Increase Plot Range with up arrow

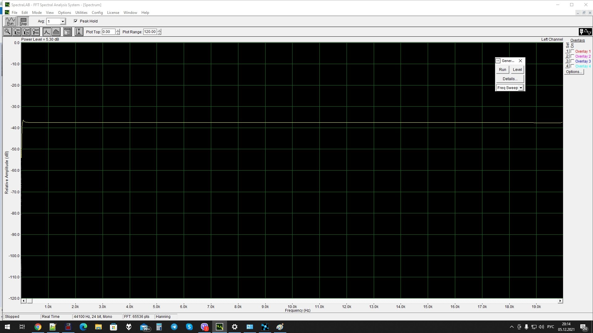coord(159,30)
